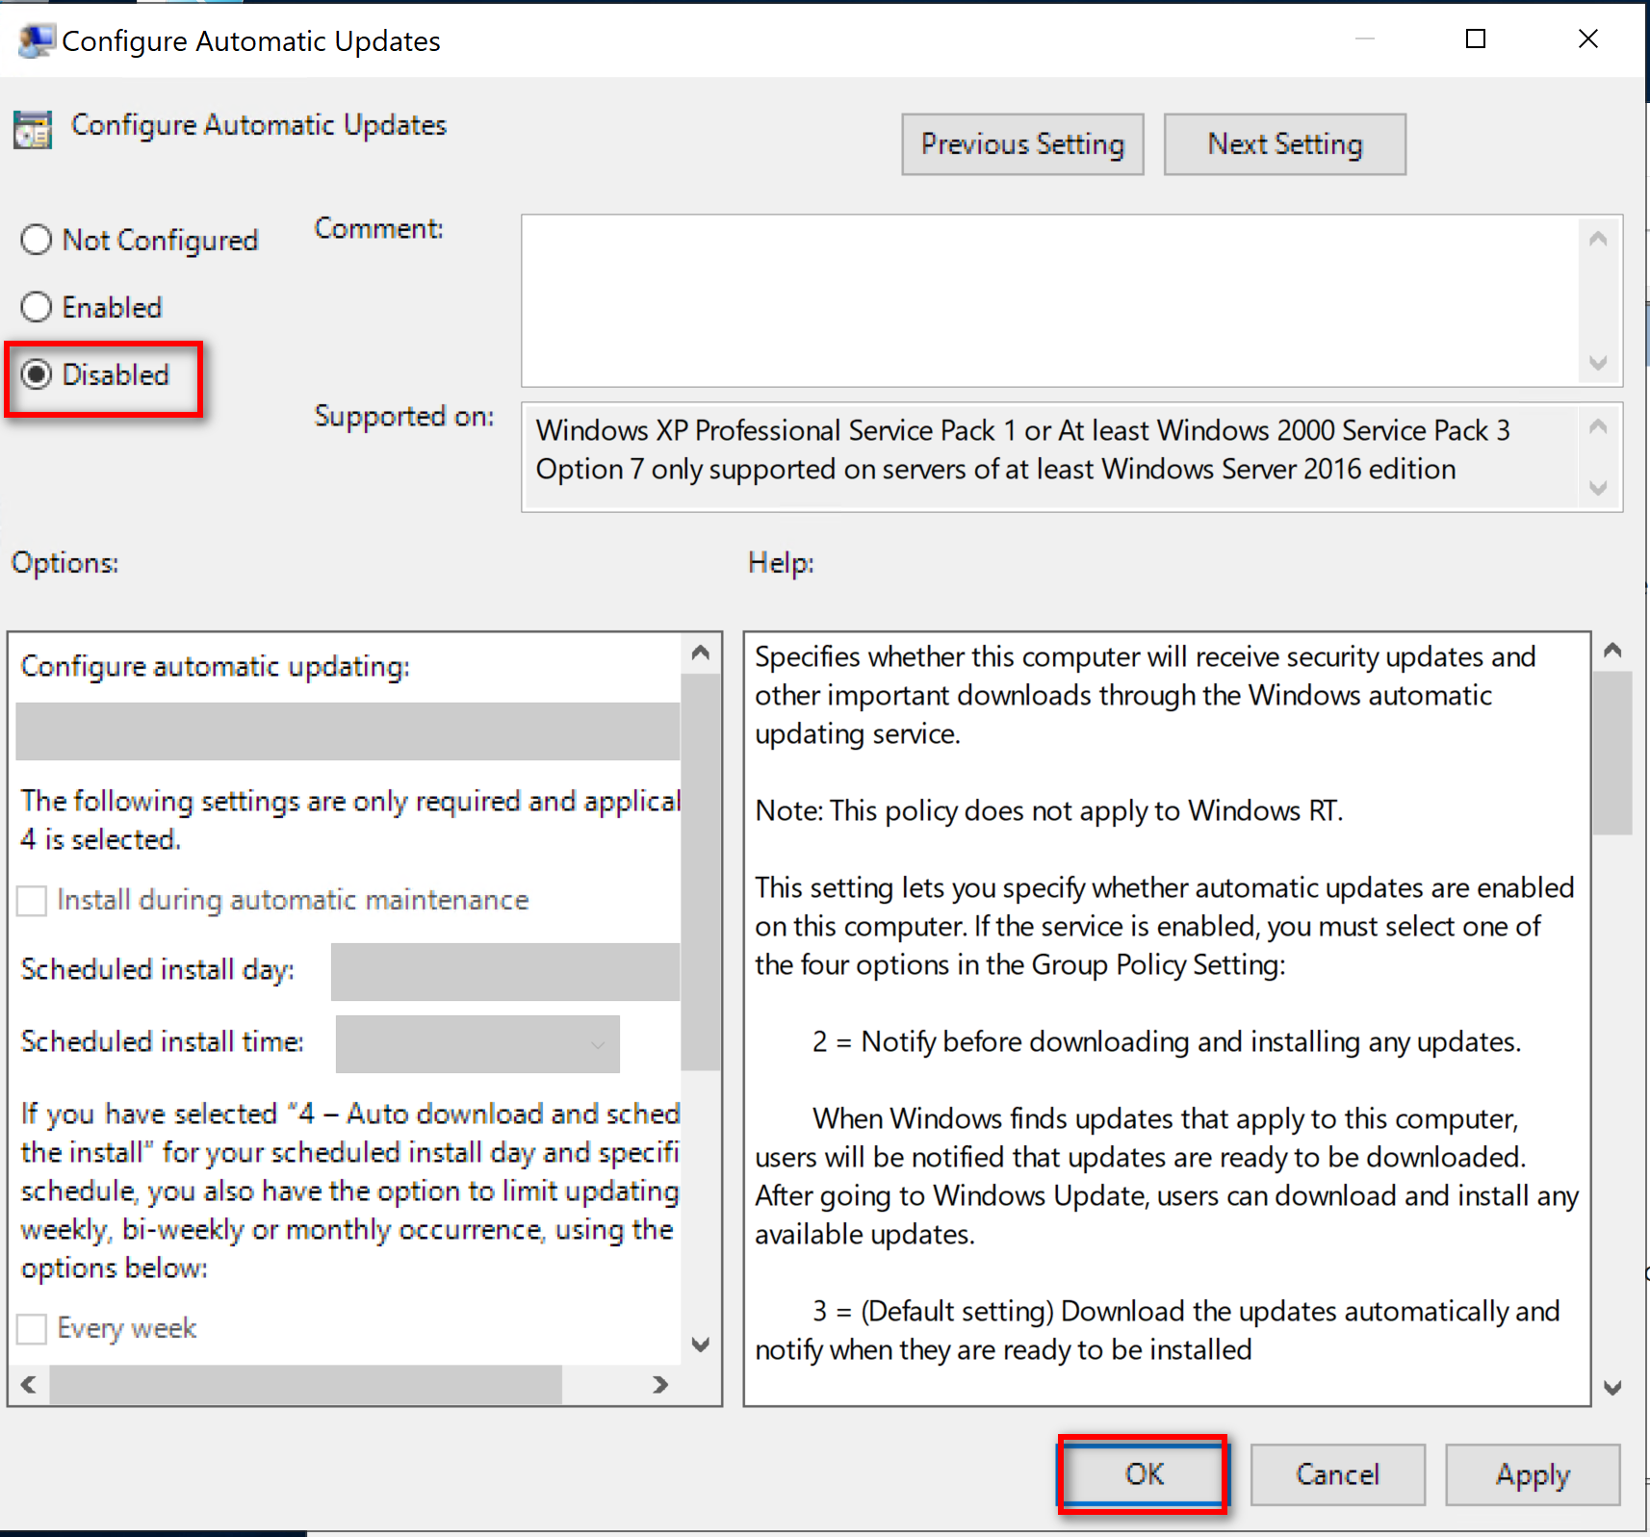Click 'Configure automatic updating:' label

pos(215,667)
